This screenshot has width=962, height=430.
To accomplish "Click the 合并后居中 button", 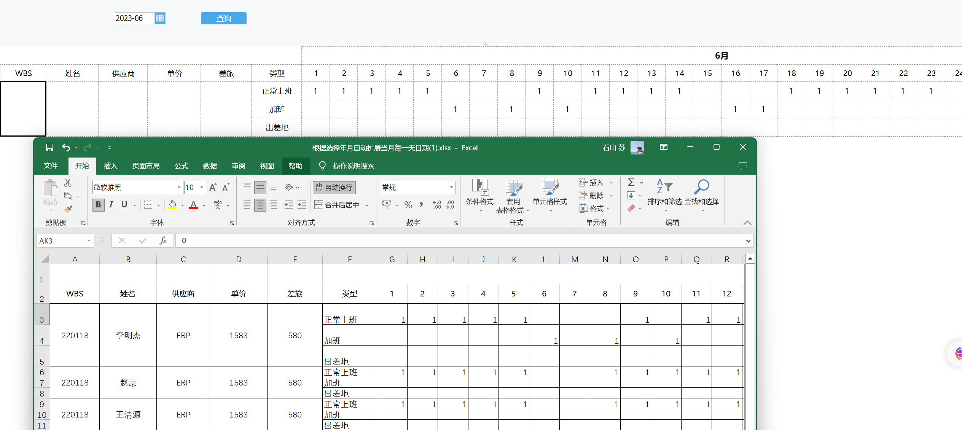I will point(337,205).
